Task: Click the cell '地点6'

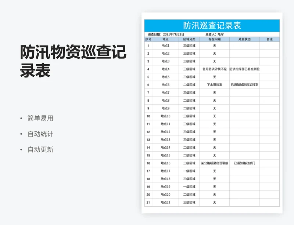Action: [165, 85]
